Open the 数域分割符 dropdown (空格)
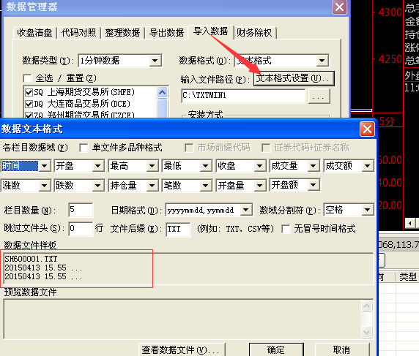 point(368,210)
